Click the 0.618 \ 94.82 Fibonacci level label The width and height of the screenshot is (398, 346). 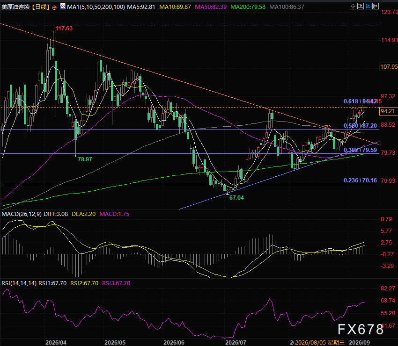360,101
